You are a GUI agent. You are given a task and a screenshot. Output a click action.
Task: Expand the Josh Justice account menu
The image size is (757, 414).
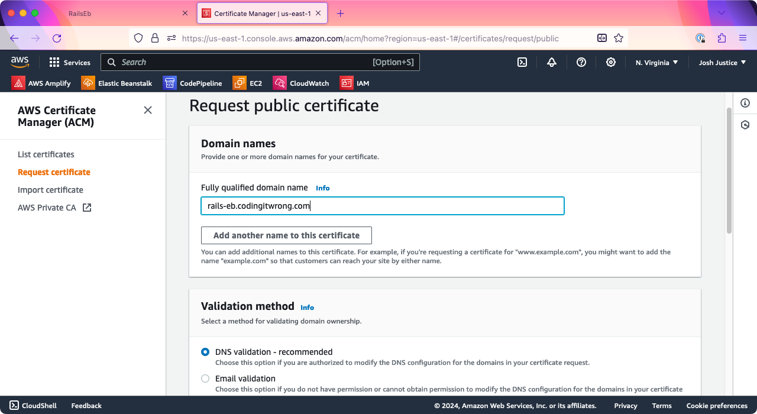tap(722, 62)
